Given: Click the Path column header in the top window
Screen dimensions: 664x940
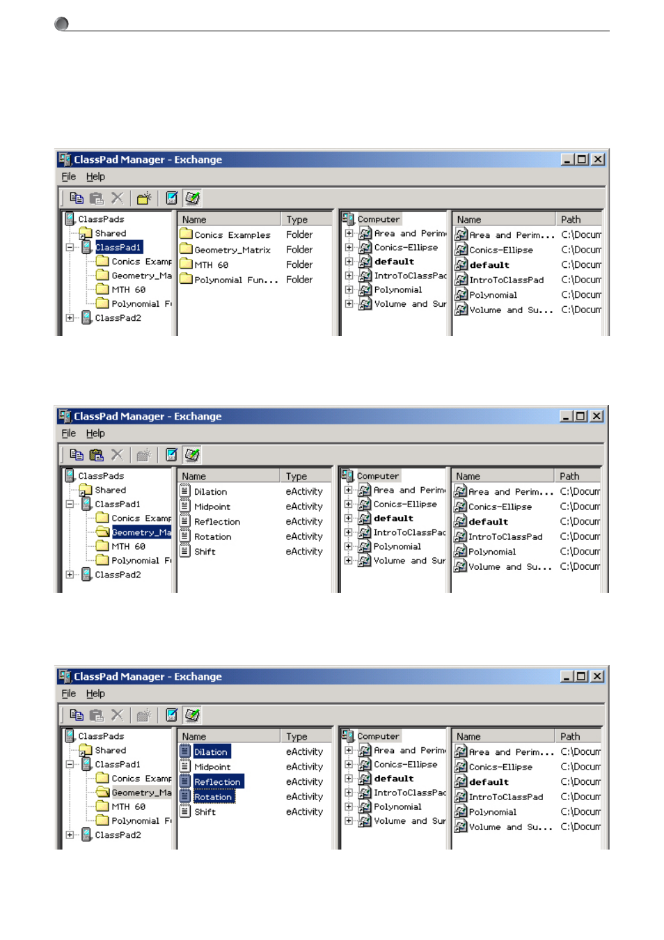Looking at the screenshot, I should pos(578,219).
